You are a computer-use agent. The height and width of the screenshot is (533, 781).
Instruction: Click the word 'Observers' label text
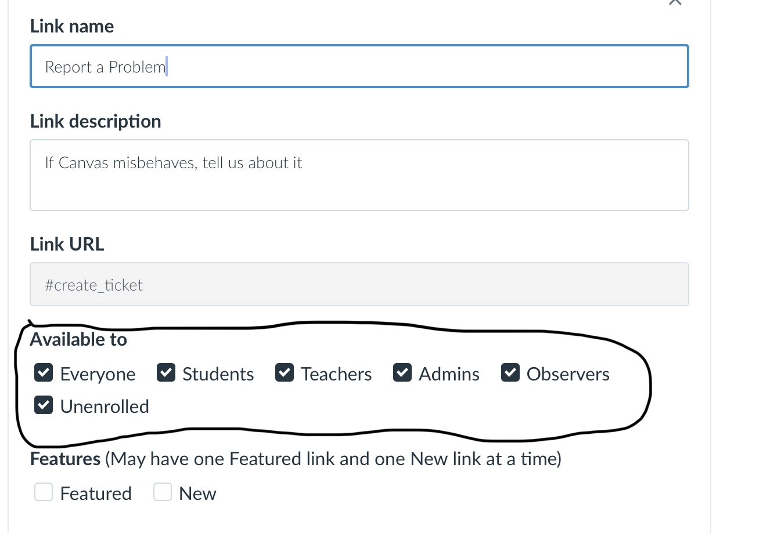click(x=567, y=374)
